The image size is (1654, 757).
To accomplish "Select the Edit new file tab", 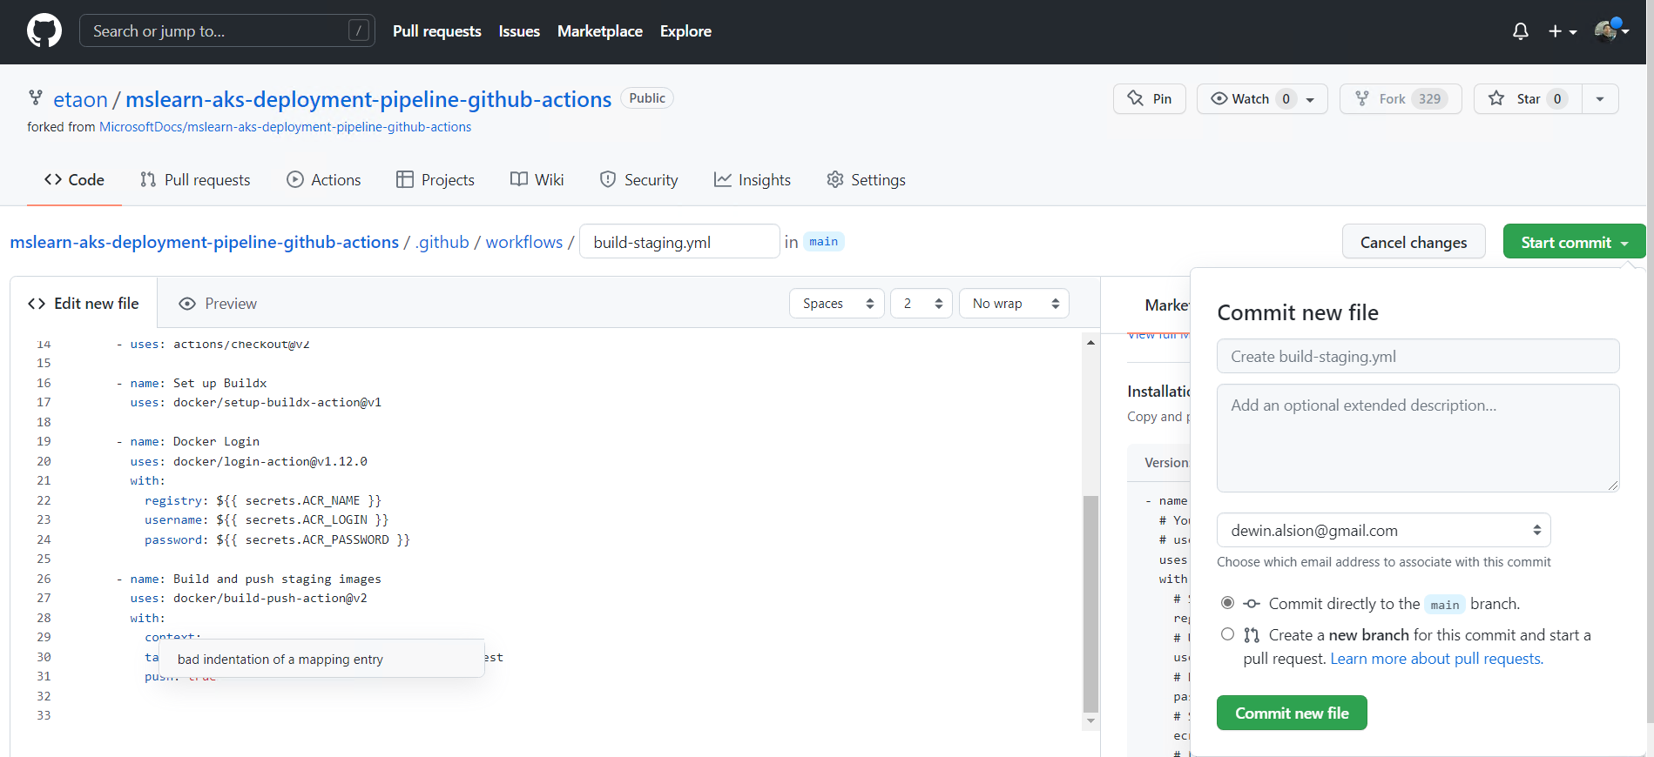I will [x=84, y=303].
